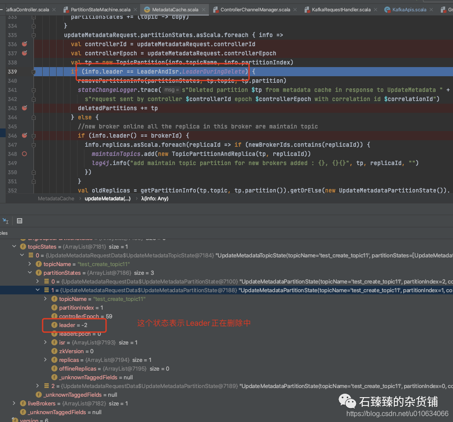The image size is (453, 422).
Task: Toggle breakpoint on line 343
Action: (24, 108)
